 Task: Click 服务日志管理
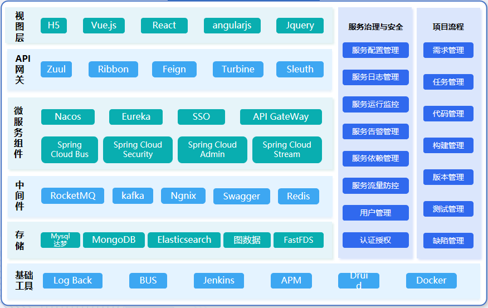[x=375, y=77]
